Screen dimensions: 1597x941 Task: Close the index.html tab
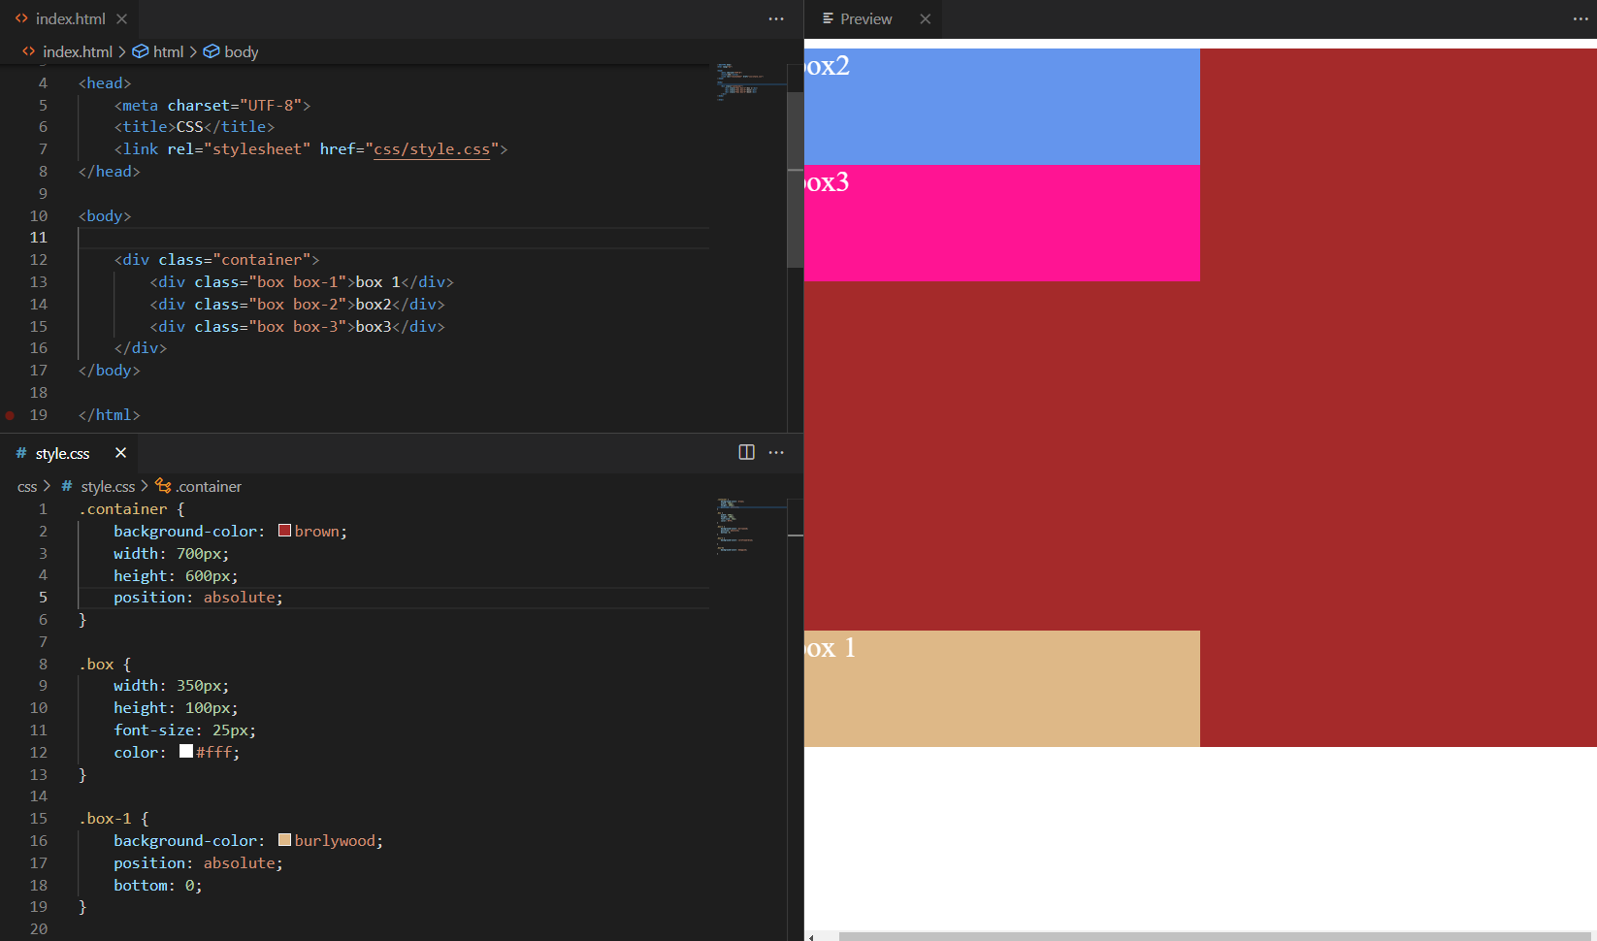click(x=121, y=19)
